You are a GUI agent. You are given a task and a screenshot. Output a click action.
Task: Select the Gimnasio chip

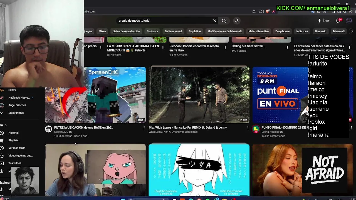[320, 31]
